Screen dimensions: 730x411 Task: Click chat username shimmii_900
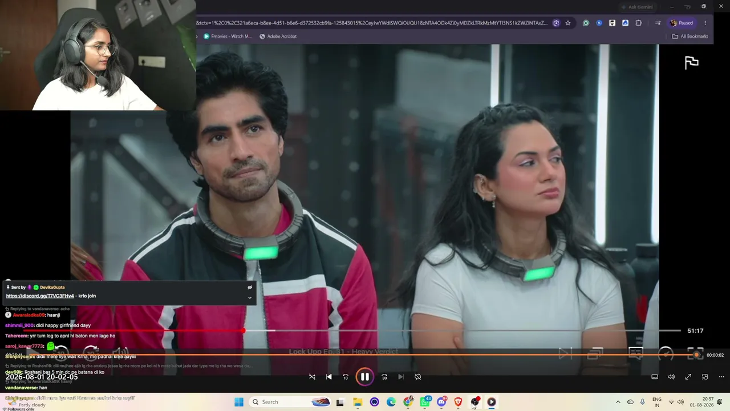pyautogui.click(x=19, y=325)
